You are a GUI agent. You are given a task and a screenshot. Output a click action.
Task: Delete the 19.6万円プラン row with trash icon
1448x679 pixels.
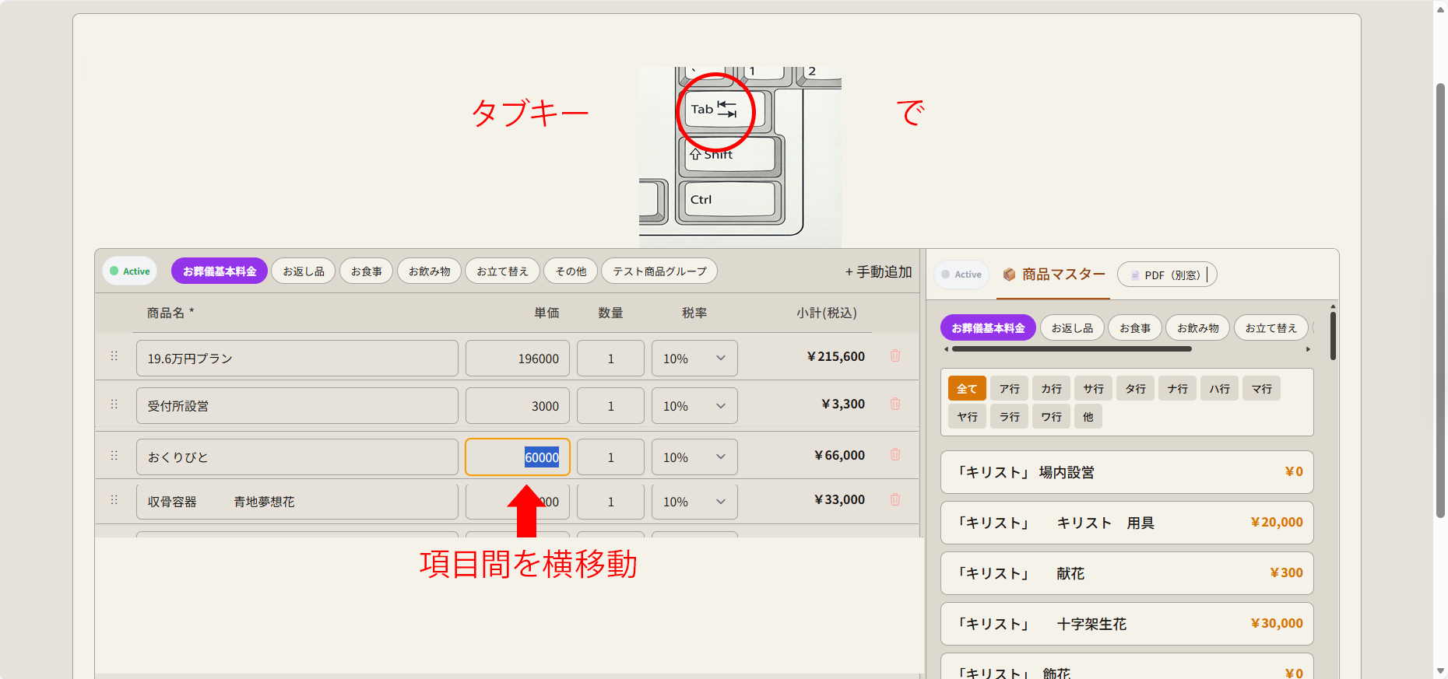[x=895, y=356]
